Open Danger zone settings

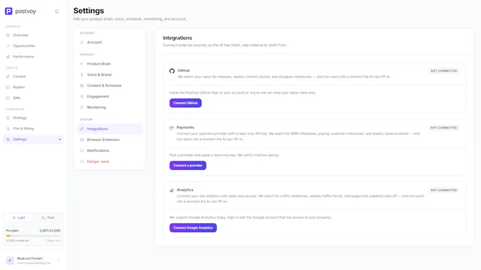pyautogui.click(x=110, y=161)
